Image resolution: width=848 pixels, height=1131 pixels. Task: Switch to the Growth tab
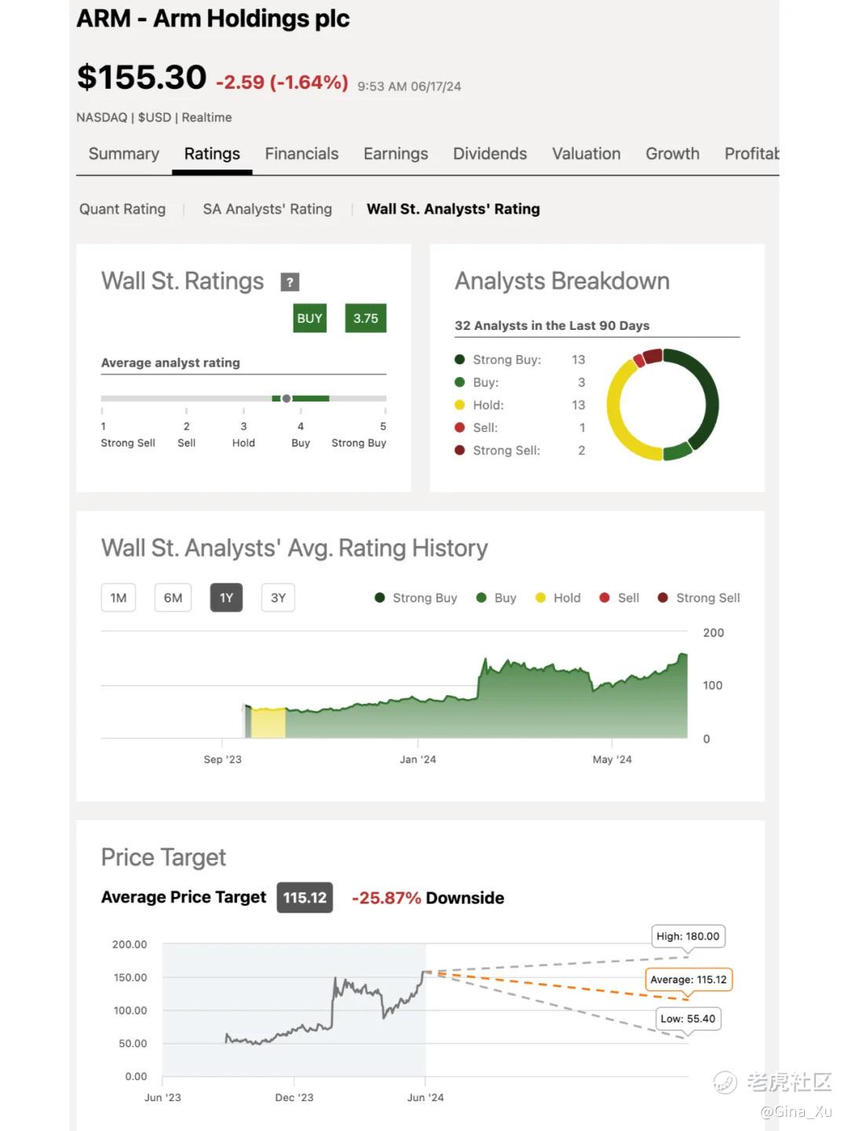point(672,154)
